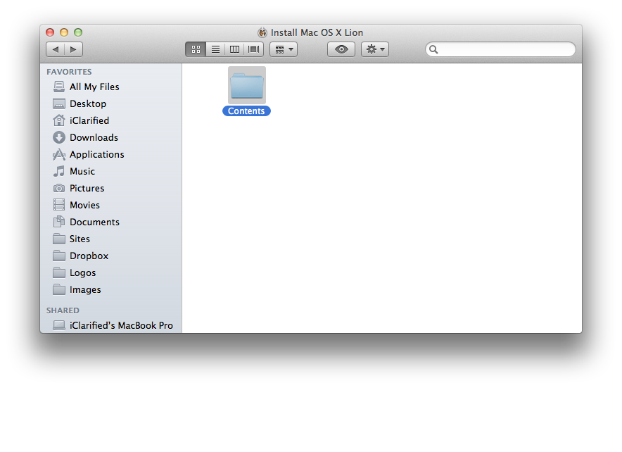Zoom window with the green button
The width and height of the screenshot is (622, 452).
click(x=78, y=32)
